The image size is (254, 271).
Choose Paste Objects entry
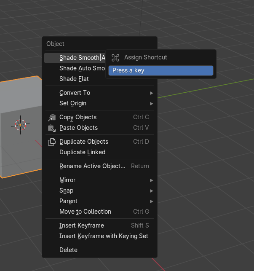click(x=99, y=128)
